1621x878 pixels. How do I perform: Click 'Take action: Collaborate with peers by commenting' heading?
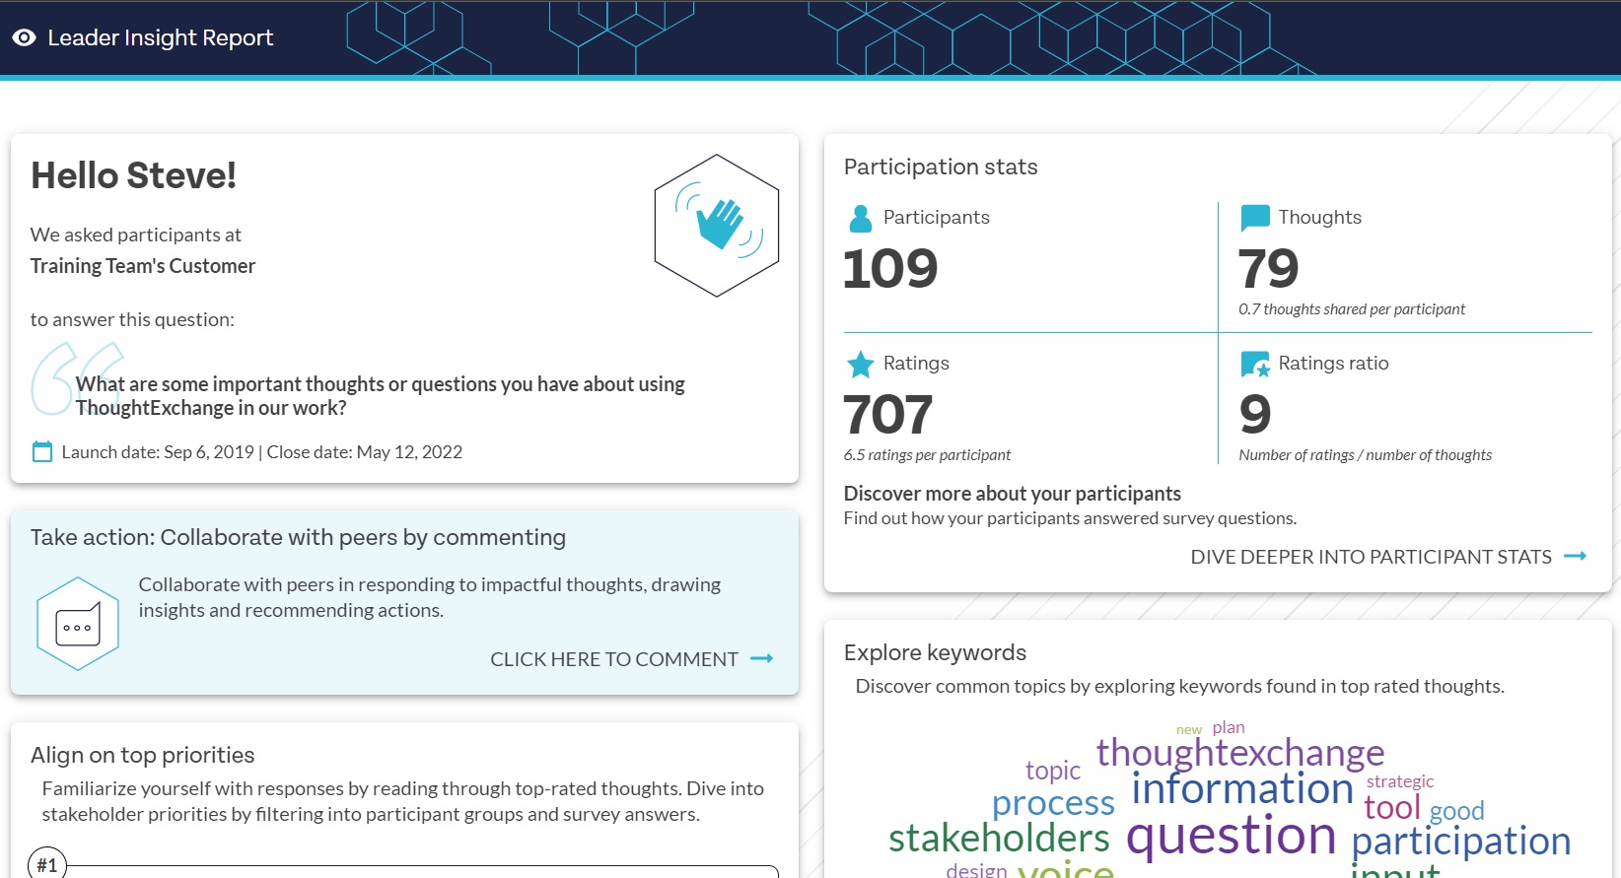298,537
